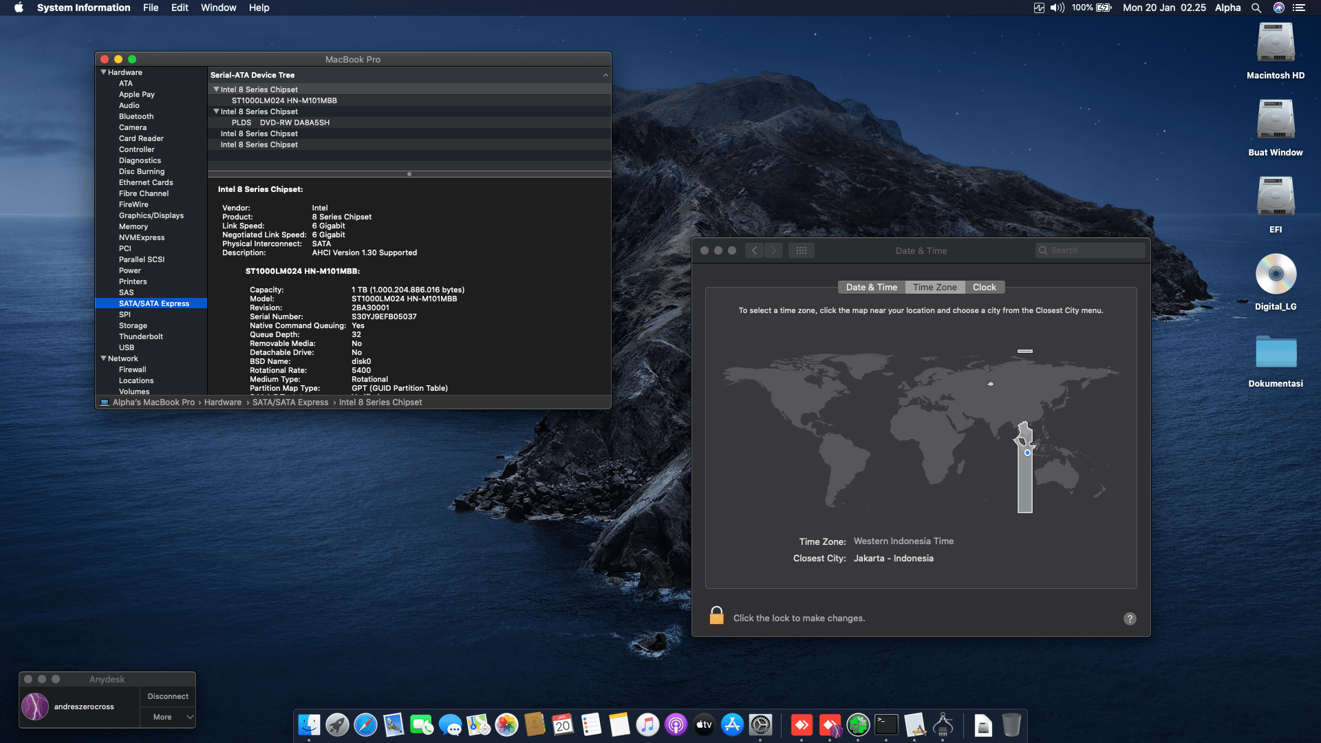Launch Safari from the dock
Image resolution: width=1321 pixels, height=743 pixels.
[365, 724]
